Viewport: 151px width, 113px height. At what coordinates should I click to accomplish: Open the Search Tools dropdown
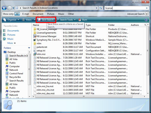coord(66,20)
